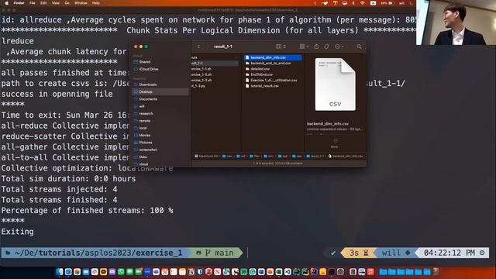Open the Help menu
This screenshot has width=496, height=279.
pos(96,3)
